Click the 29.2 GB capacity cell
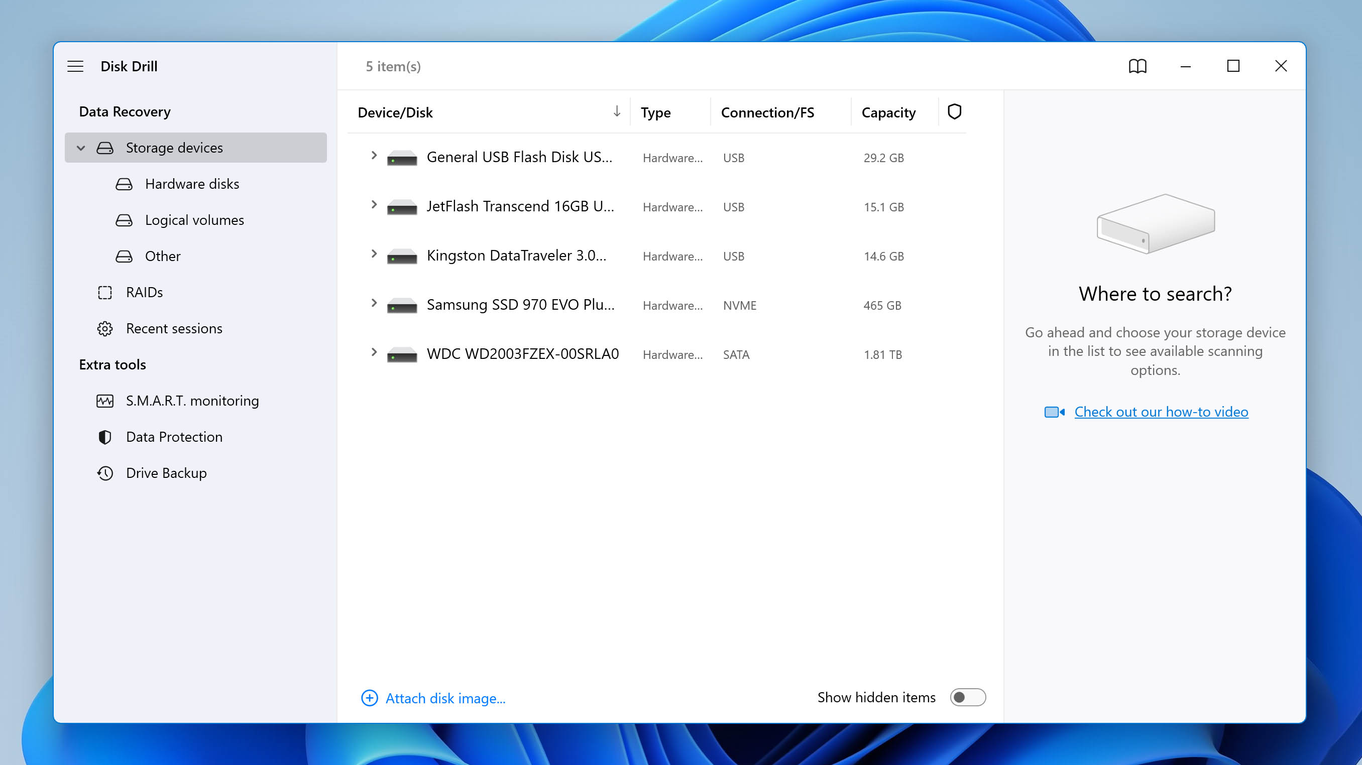This screenshot has height=765, width=1362. [883, 158]
